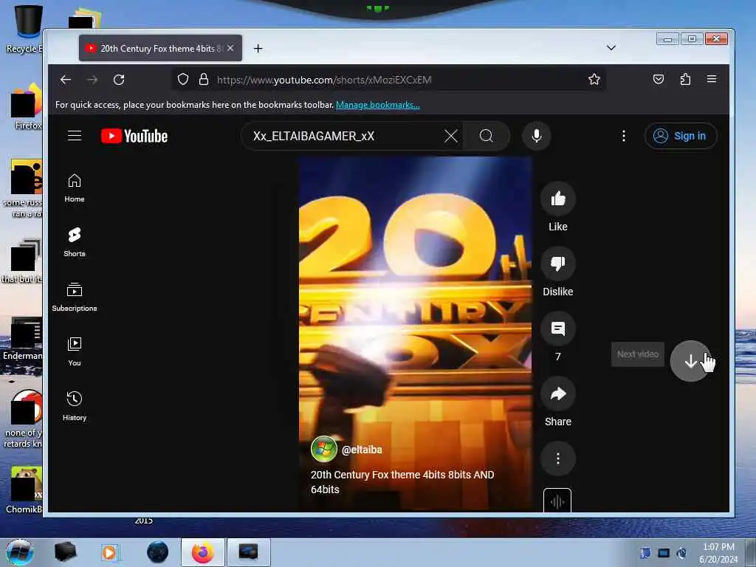This screenshot has height=567, width=756.
Task: Visit the @eltaiba channel link
Action: [362, 450]
